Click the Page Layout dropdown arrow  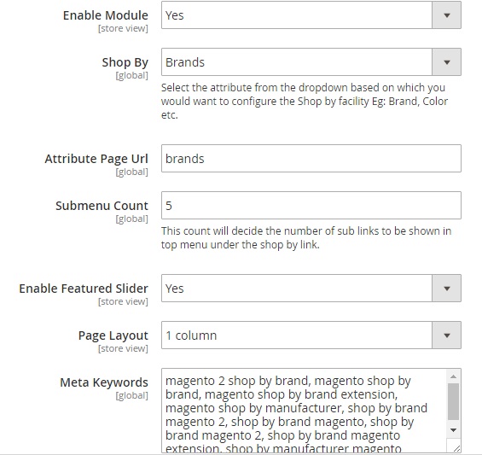point(447,335)
